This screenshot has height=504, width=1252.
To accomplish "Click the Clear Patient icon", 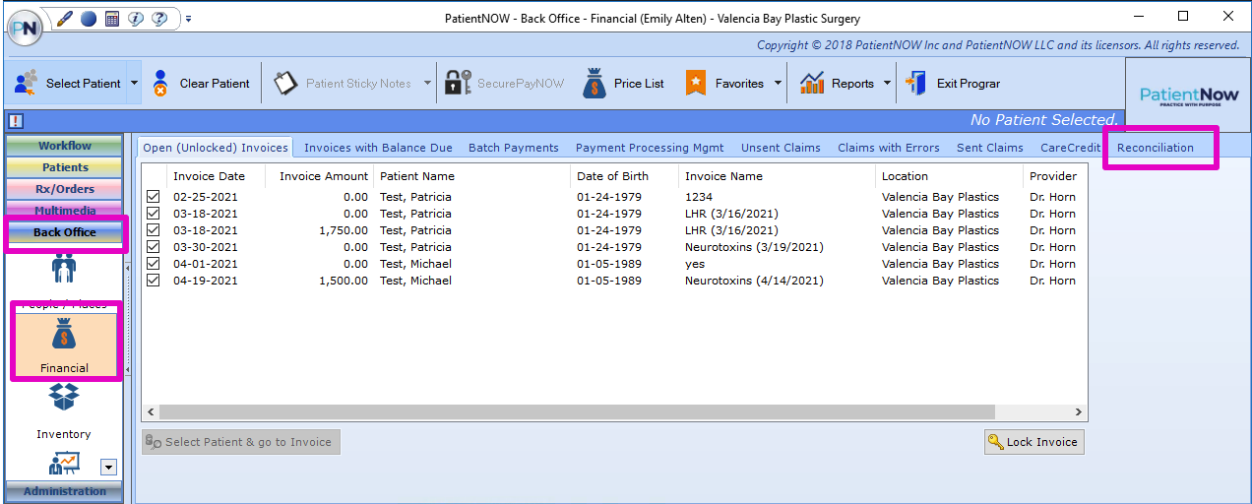I will (x=160, y=83).
